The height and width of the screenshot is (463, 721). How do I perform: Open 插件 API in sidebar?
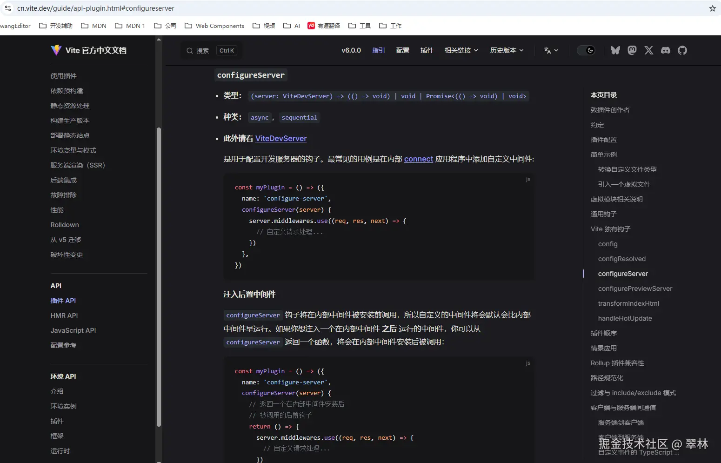(x=63, y=301)
